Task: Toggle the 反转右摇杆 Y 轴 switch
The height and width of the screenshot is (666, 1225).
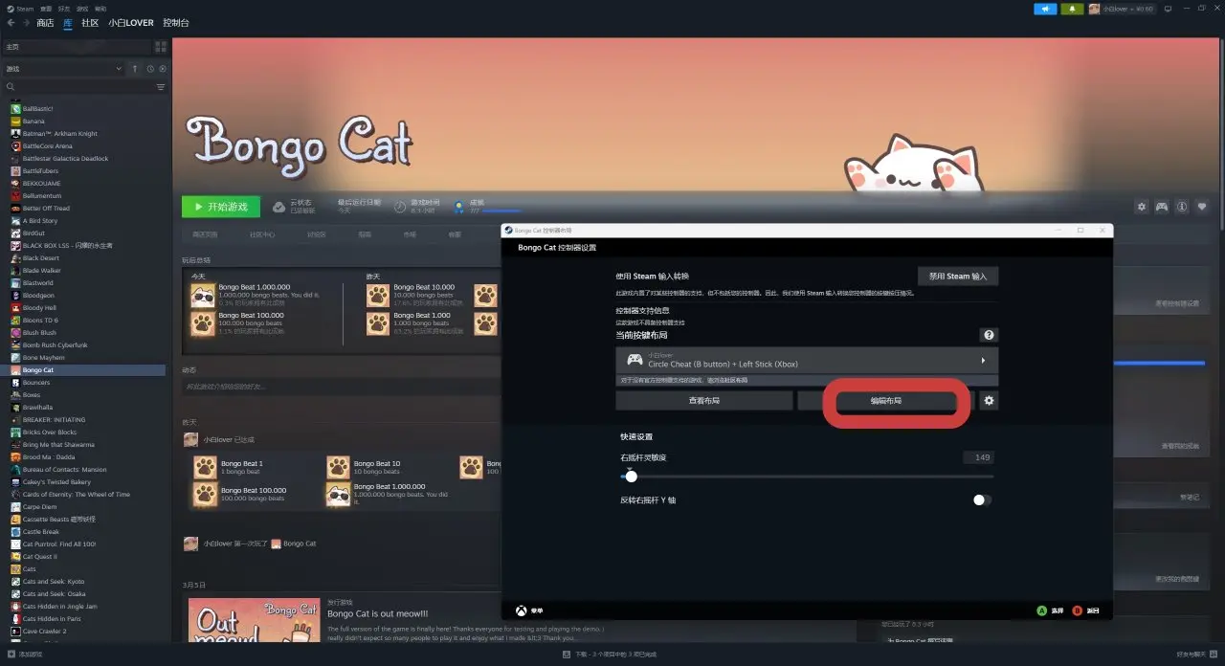Action: point(982,499)
